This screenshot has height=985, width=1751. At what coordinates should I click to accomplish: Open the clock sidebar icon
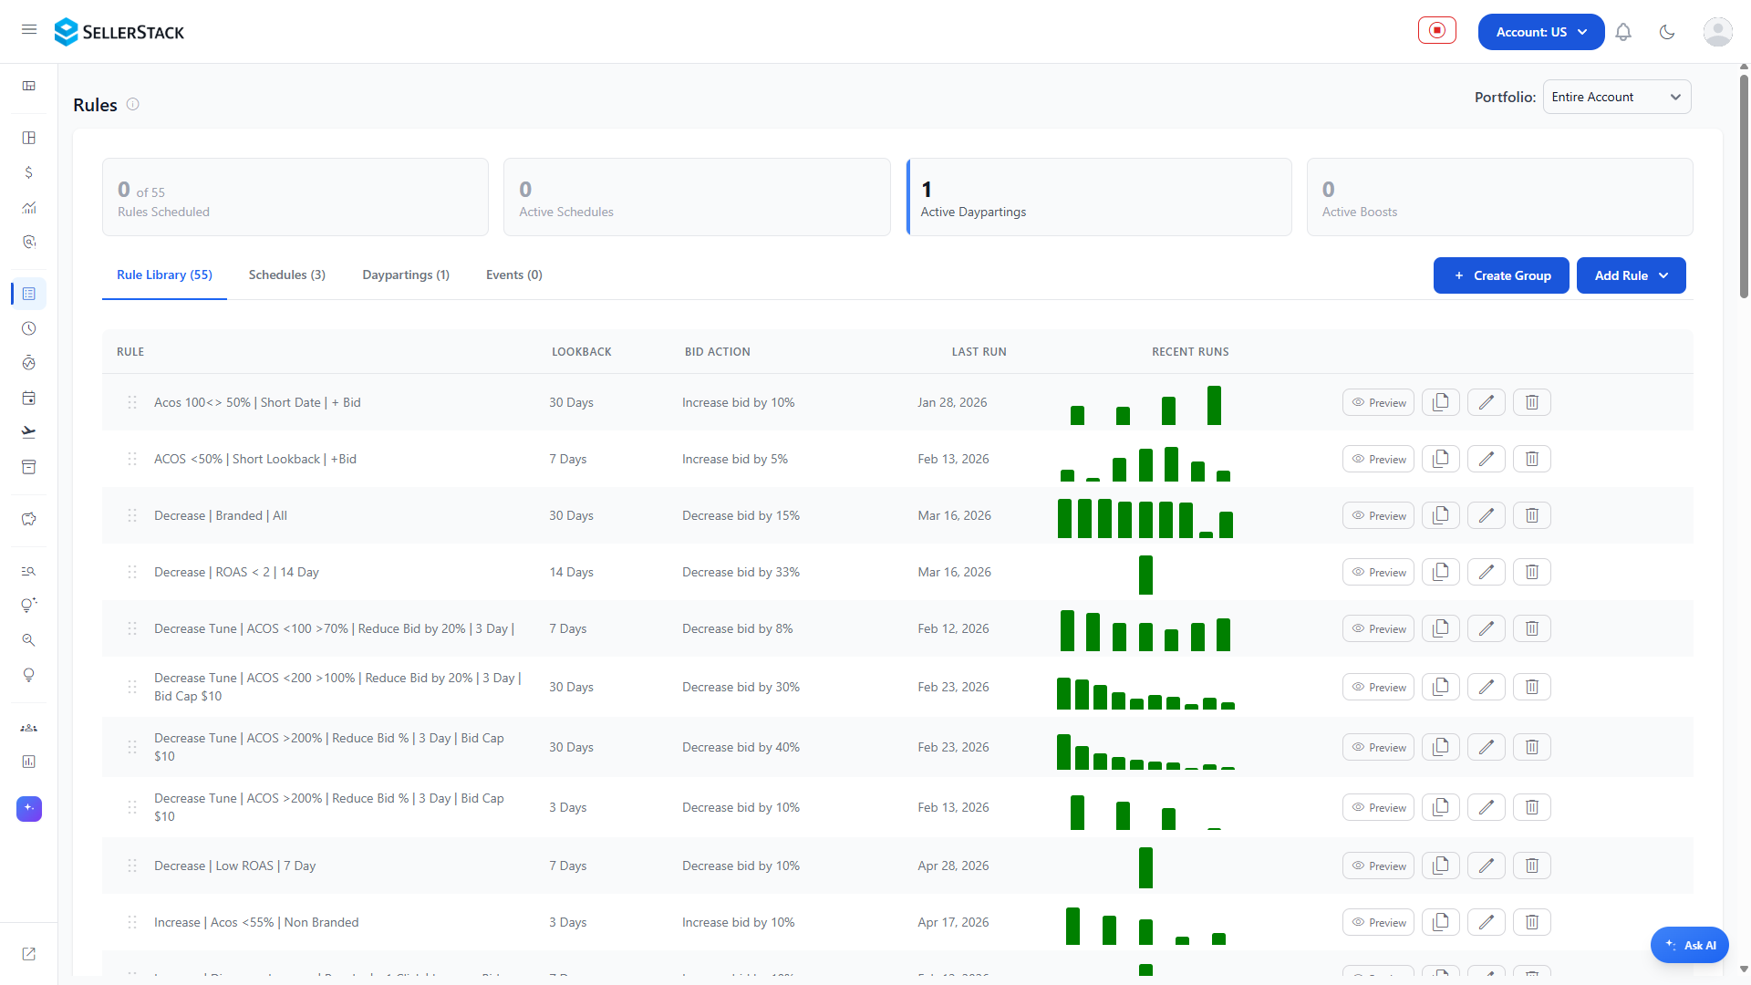pos(29,328)
